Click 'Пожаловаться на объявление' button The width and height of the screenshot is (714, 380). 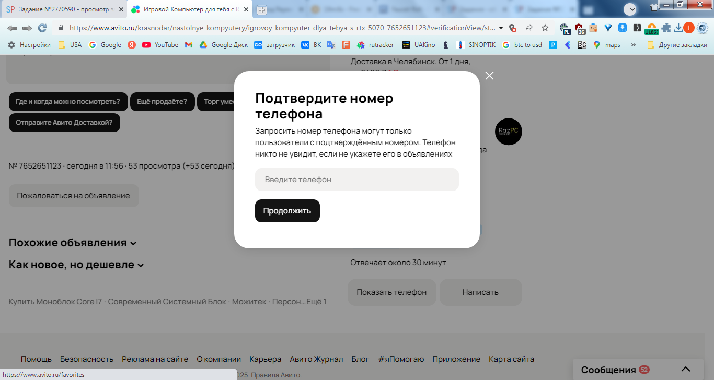(74, 196)
